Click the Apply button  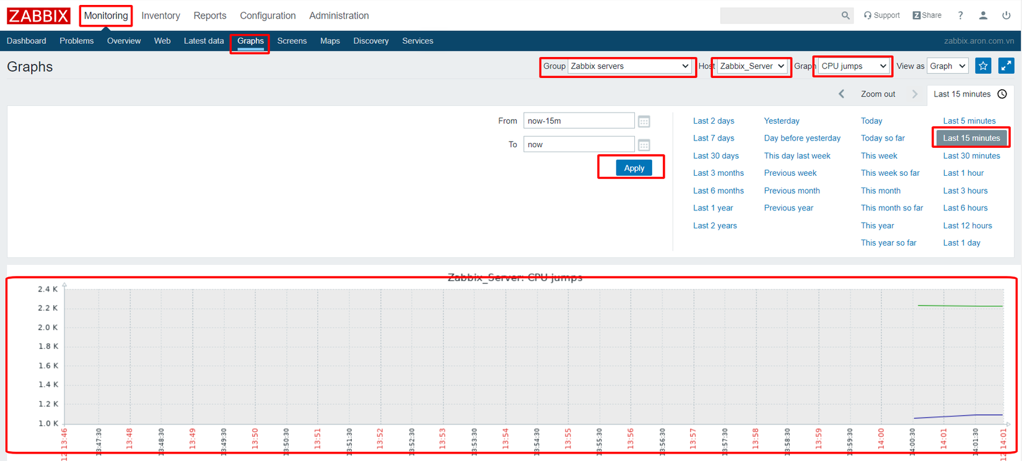(634, 168)
